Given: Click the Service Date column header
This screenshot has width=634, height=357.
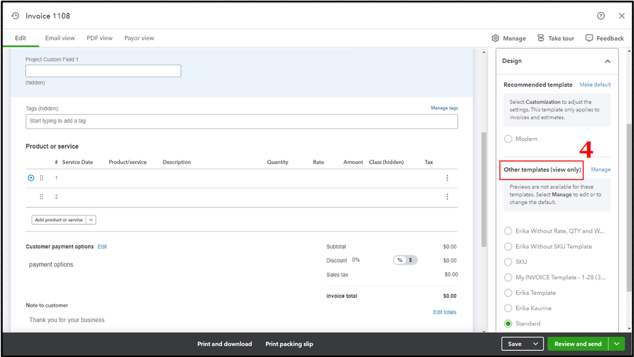Looking at the screenshot, I should 77,162.
